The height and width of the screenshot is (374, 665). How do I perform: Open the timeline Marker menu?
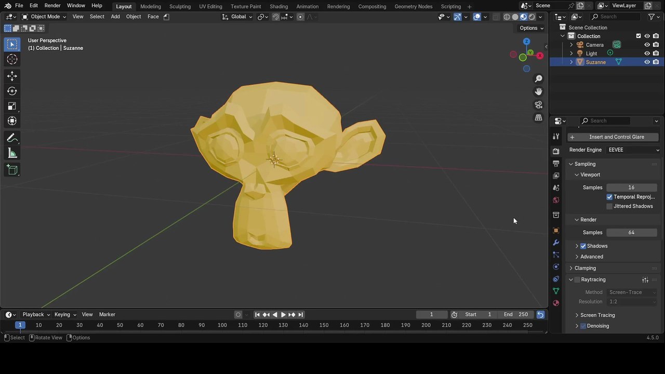click(x=107, y=314)
